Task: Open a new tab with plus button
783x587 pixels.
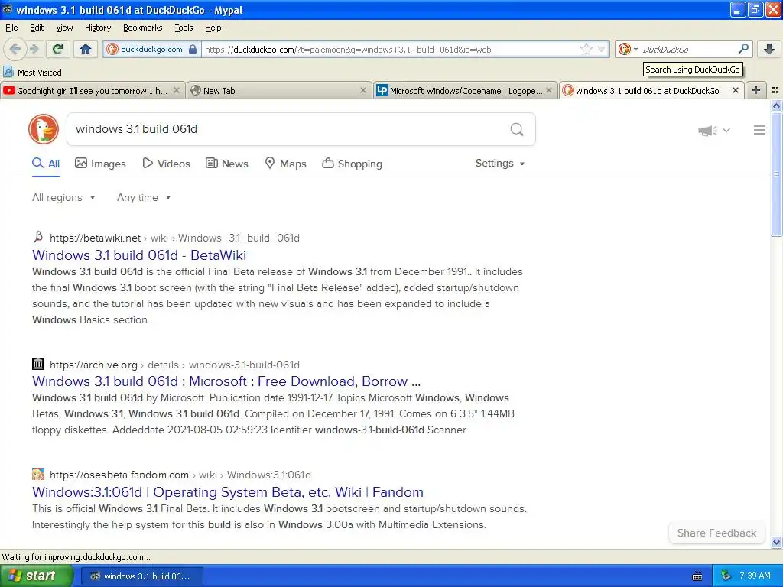Action: [x=756, y=90]
